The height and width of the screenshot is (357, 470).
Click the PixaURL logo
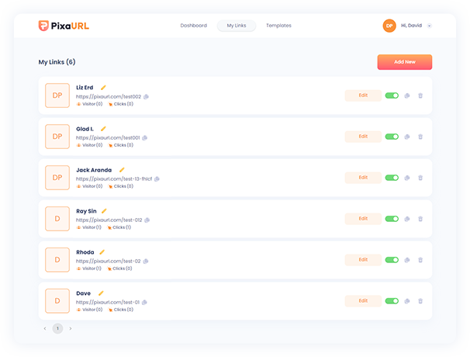(64, 26)
